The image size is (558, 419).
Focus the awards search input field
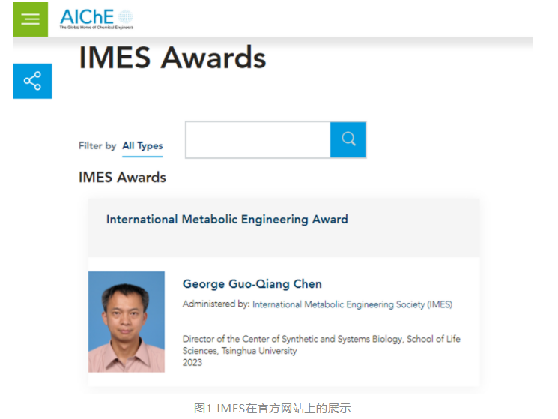[x=258, y=139]
